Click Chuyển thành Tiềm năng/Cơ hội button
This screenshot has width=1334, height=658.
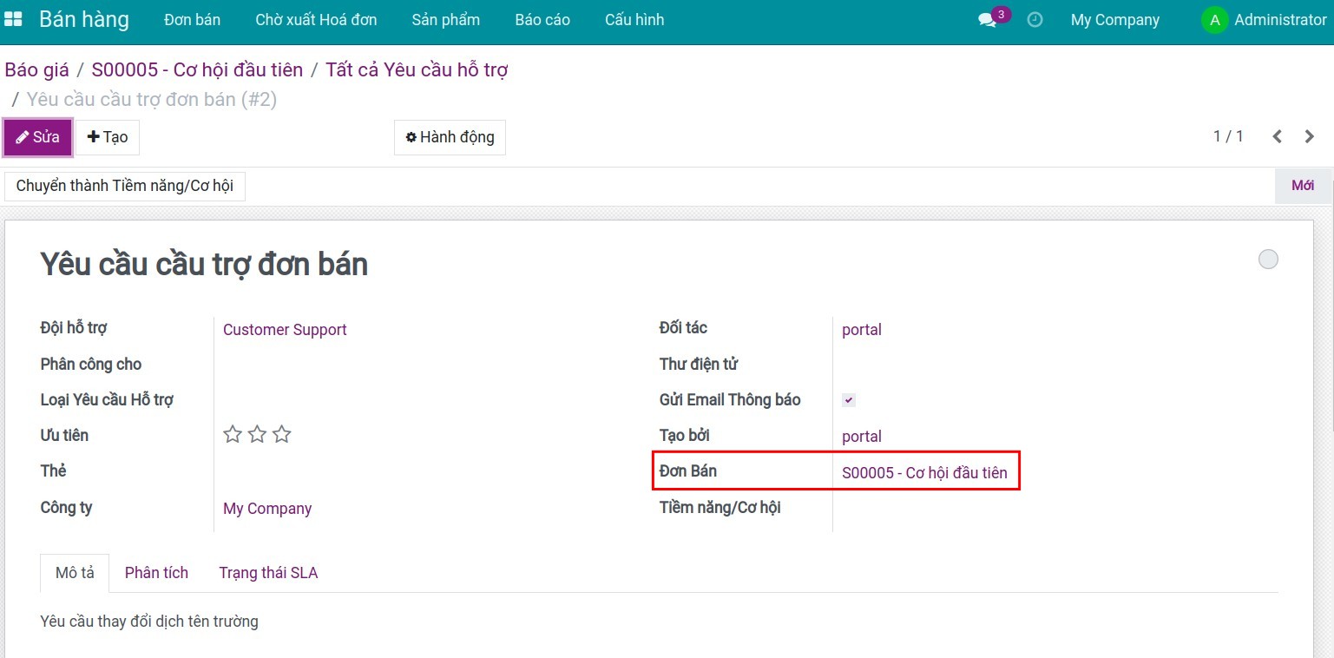click(125, 186)
